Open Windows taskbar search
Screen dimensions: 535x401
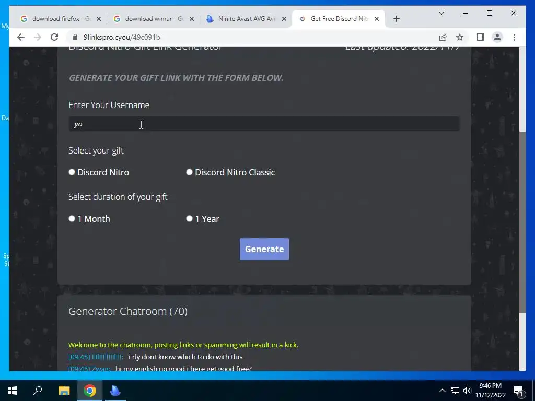38,391
